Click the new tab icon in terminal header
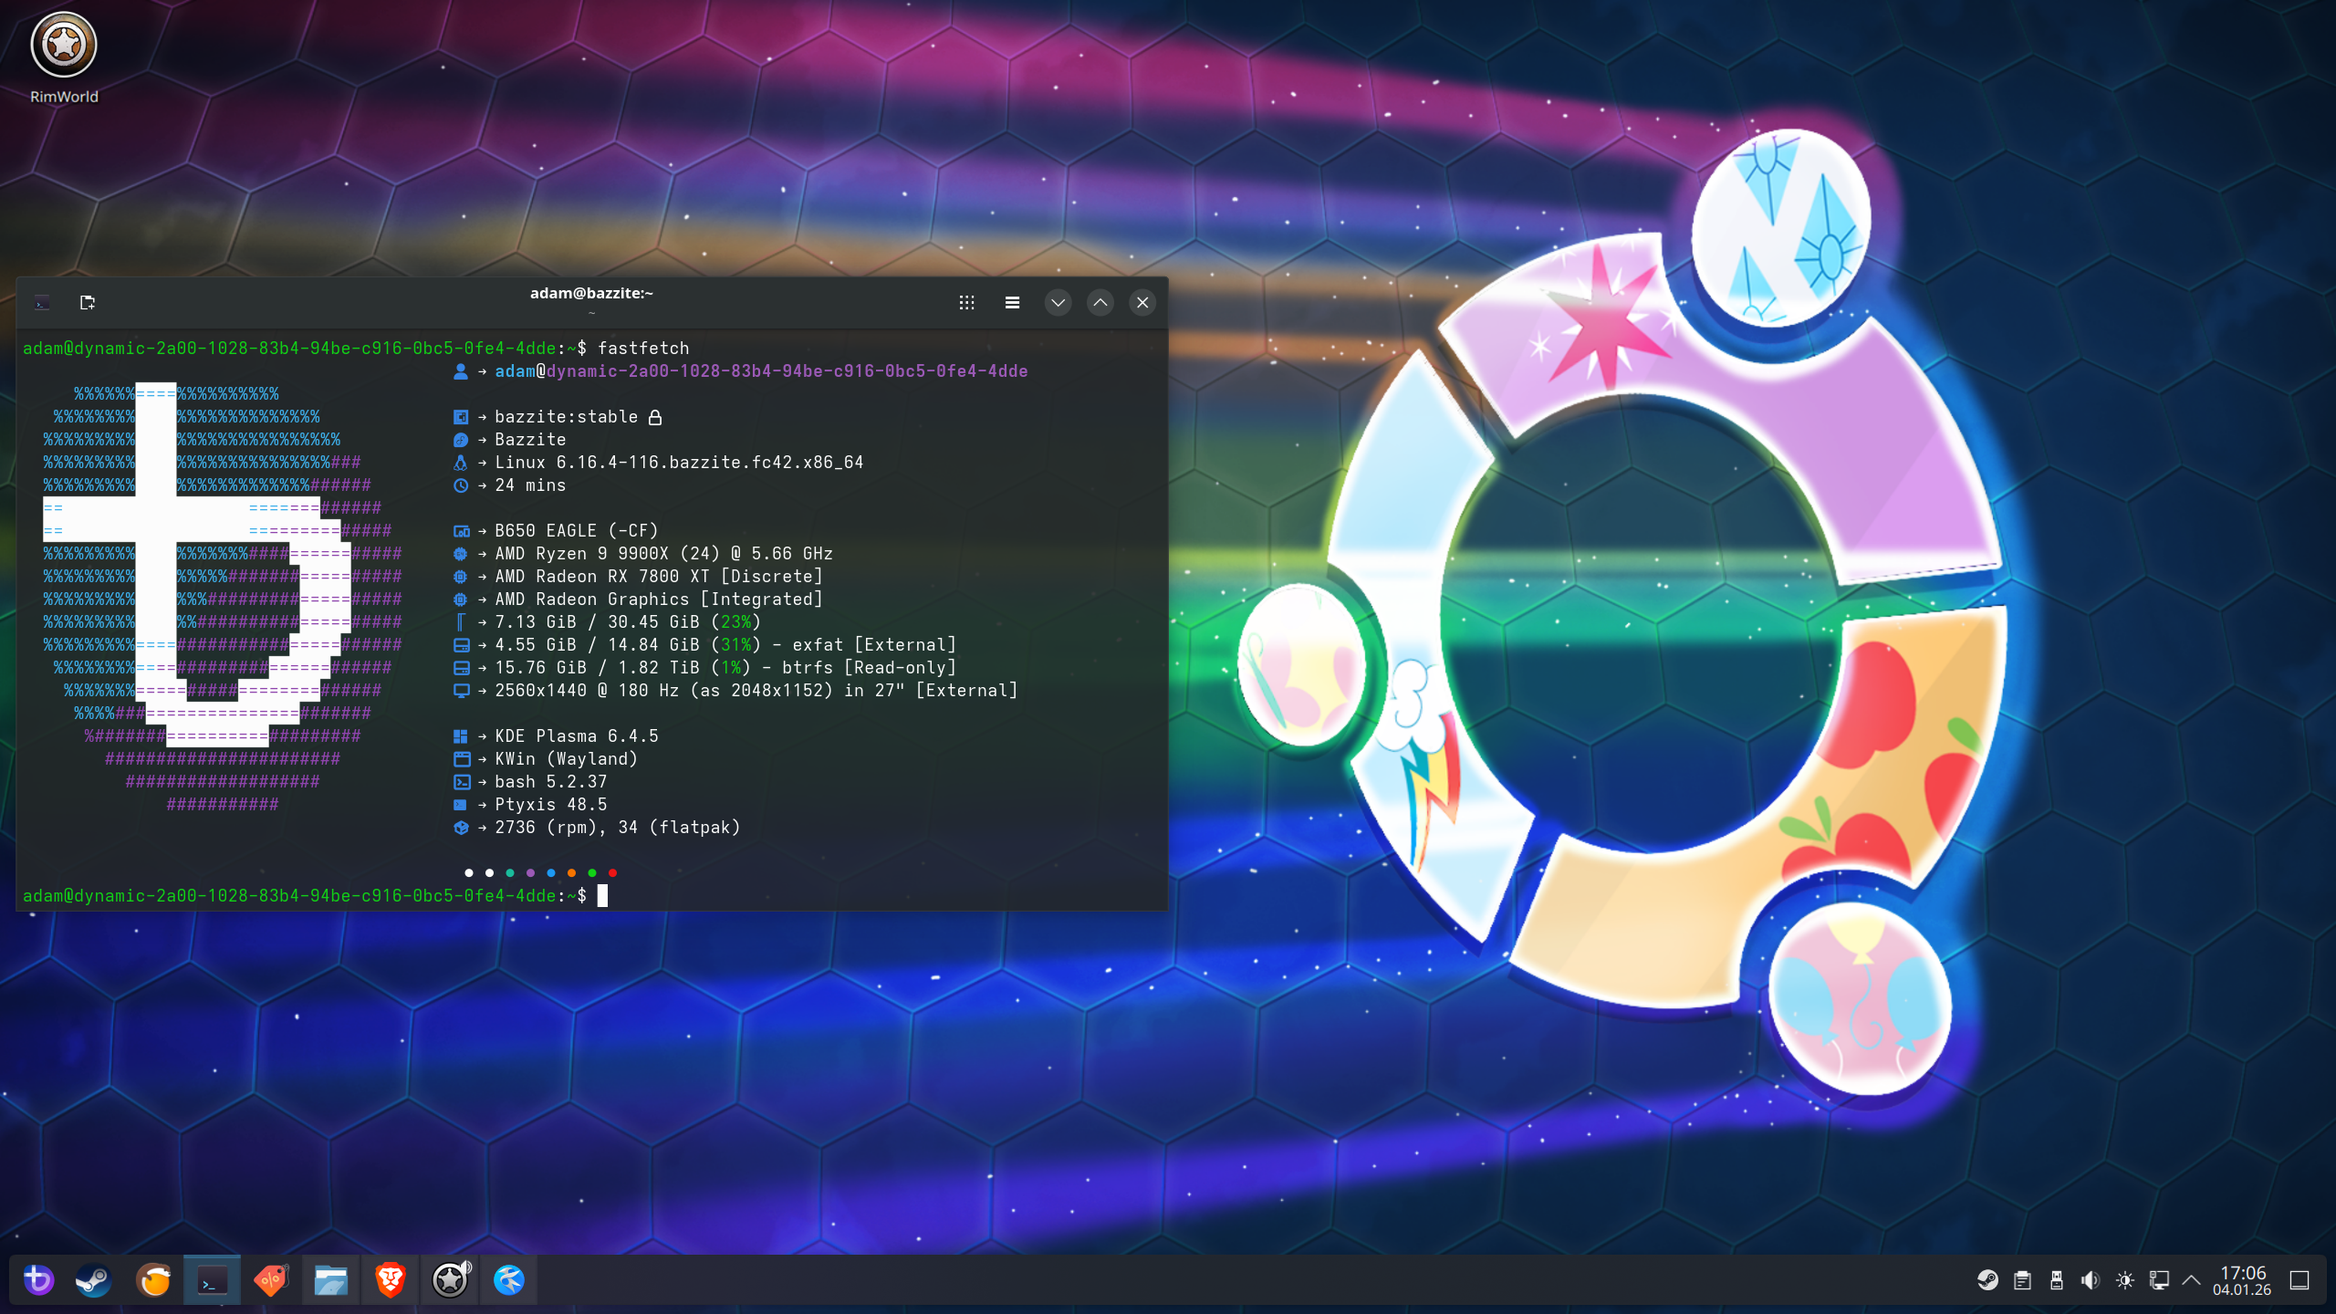Image resolution: width=2336 pixels, height=1314 pixels. tap(88, 303)
